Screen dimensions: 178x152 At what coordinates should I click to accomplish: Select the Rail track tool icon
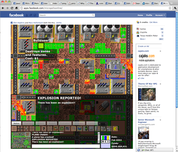pos(26,129)
